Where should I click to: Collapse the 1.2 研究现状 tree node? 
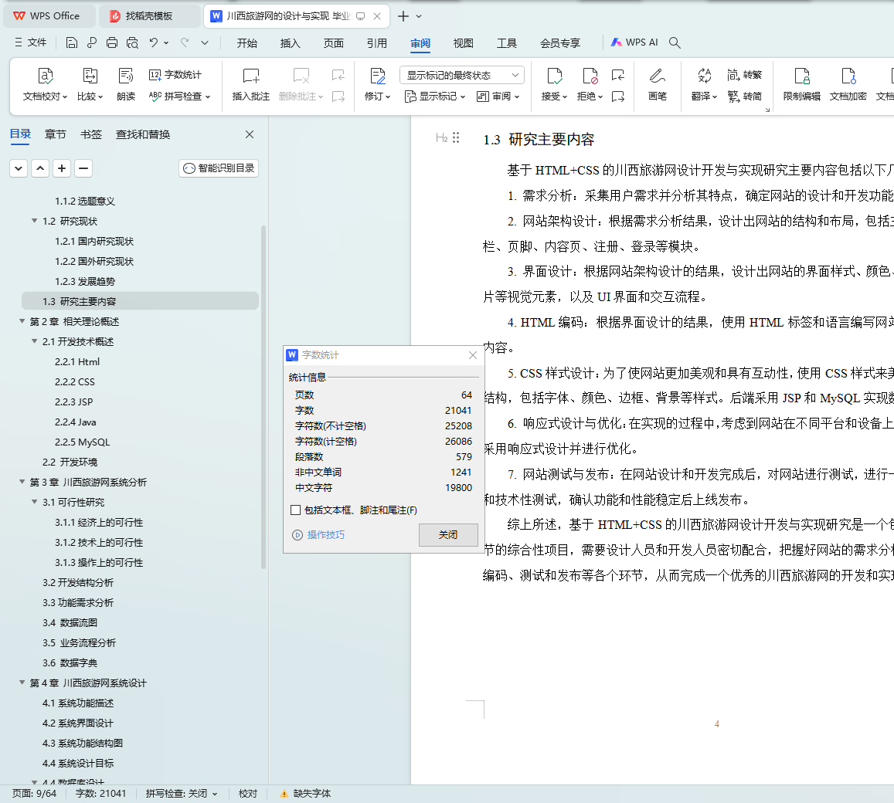click(x=35, y=221)
